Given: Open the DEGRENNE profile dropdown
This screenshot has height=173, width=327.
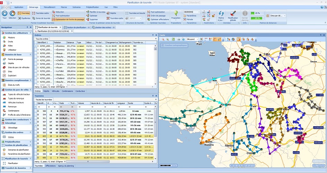Looking at the screenshot, I should pyautogui.click(x=192, y=12).
